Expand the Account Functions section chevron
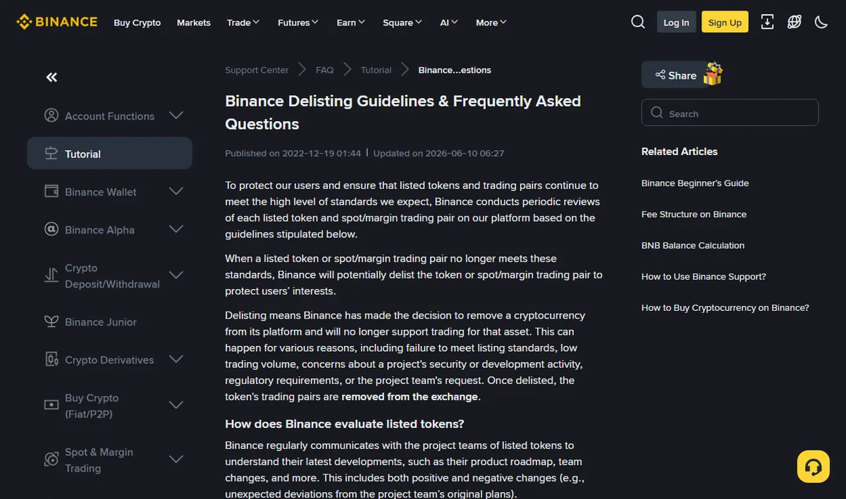Image resolution: width=846 pixels, height=499 pixels. (x=176, y=116)
